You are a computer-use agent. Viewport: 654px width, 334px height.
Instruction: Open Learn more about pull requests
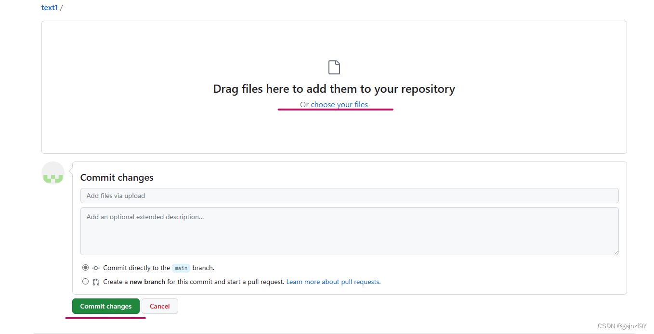click(x=333, y=281)
